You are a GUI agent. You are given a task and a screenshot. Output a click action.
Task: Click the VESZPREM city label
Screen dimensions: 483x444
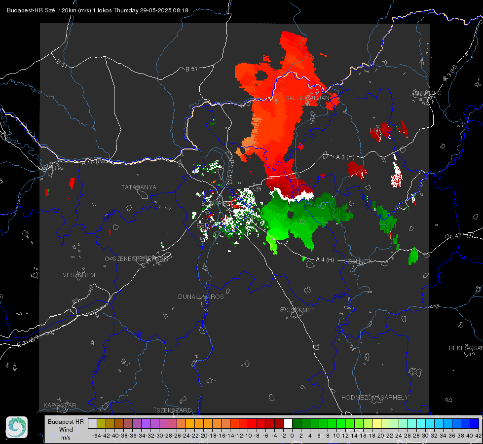pyautogui.click(x=79, y=275)
